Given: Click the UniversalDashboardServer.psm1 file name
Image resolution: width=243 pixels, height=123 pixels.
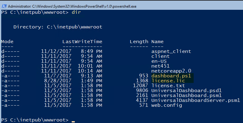Looking at the screenshot, I should [x=196, y=100].
